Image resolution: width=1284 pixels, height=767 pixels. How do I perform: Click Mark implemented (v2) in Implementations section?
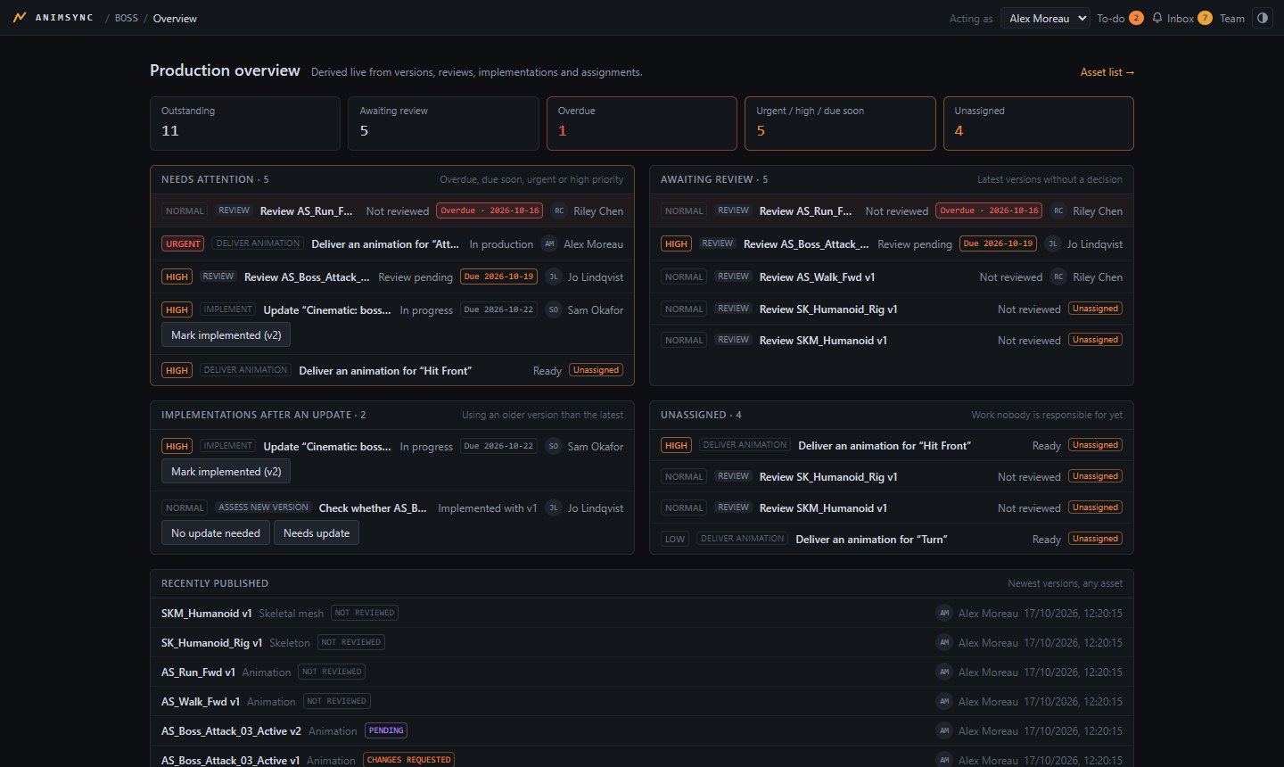tap(226, 472)
